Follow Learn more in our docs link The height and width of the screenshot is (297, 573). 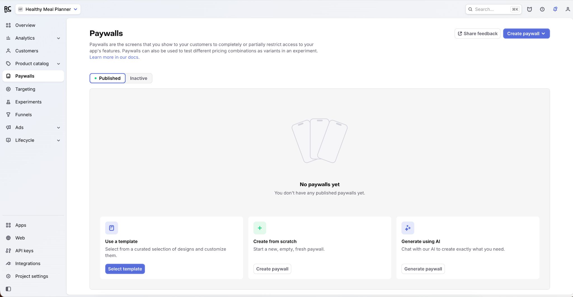pos(114,57)
